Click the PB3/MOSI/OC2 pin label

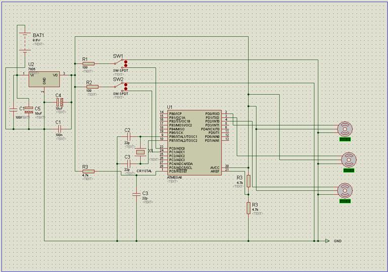(x=181, y=125)
